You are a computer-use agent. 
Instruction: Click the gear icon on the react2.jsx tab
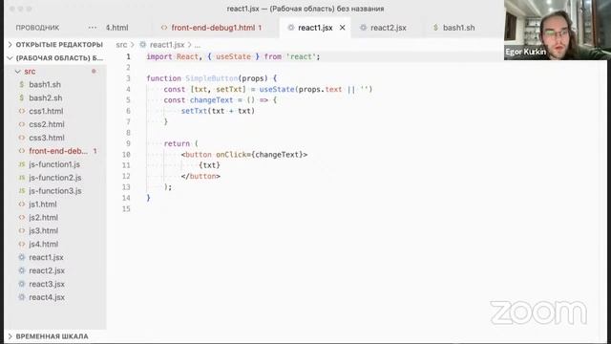[x=363, y=28]
